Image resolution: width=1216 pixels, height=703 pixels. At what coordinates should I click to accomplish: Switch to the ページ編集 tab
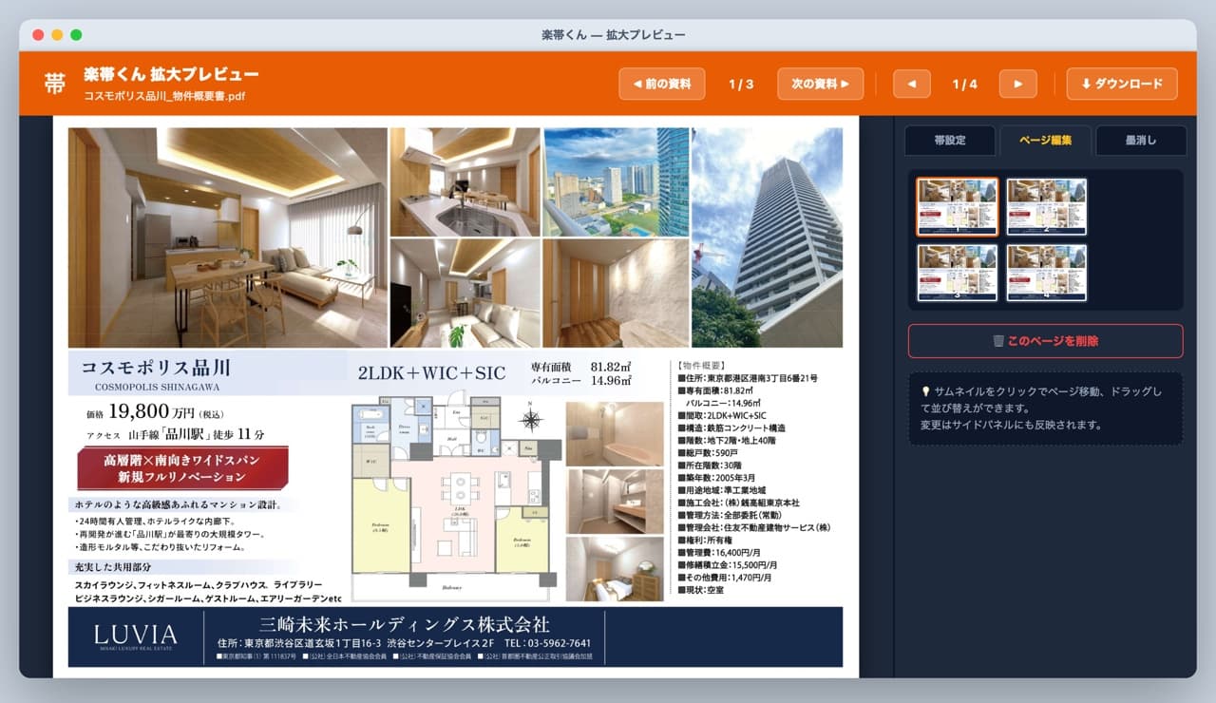1045,141
